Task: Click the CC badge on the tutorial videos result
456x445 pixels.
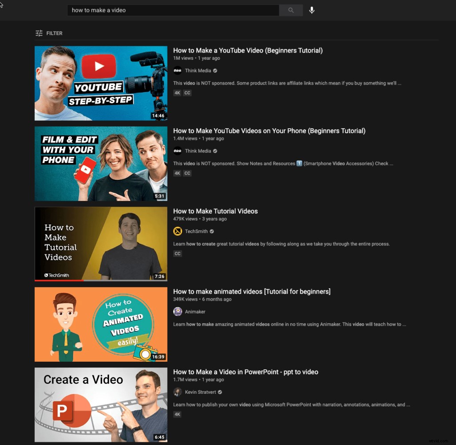Action: 178,253
